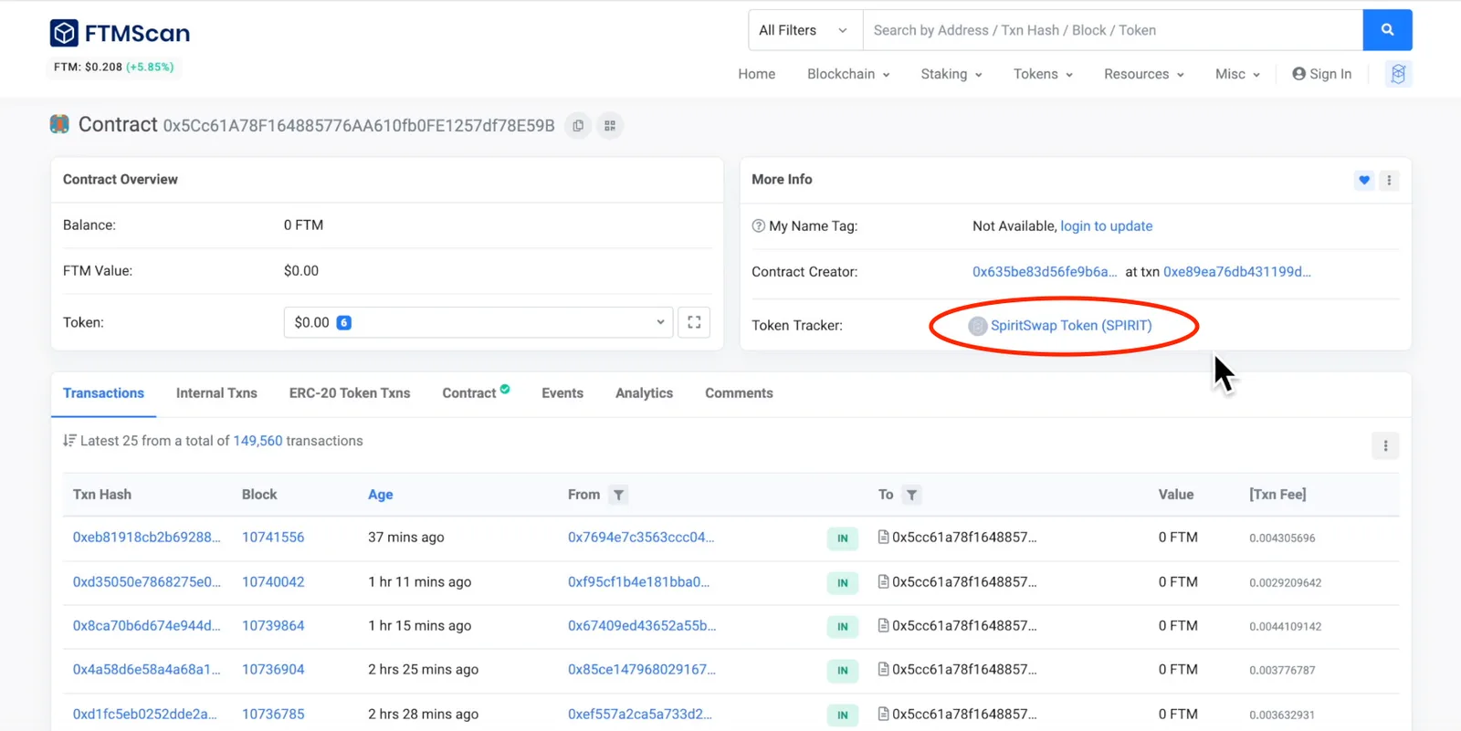Expand the Tokens menu

click(x=1043, y=74)
